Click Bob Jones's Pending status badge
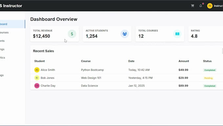This screenshot has width=223, height=126. coord(208,78)
